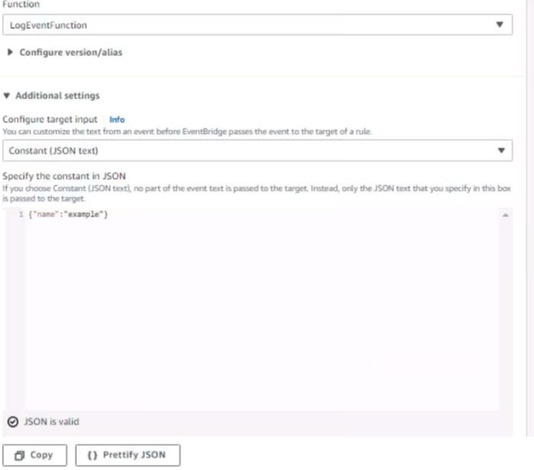Image resolution: width=534 pixels, height=470 pixels.
Task: Click the JSON is valid status text
Action: (x=52, y=422)
